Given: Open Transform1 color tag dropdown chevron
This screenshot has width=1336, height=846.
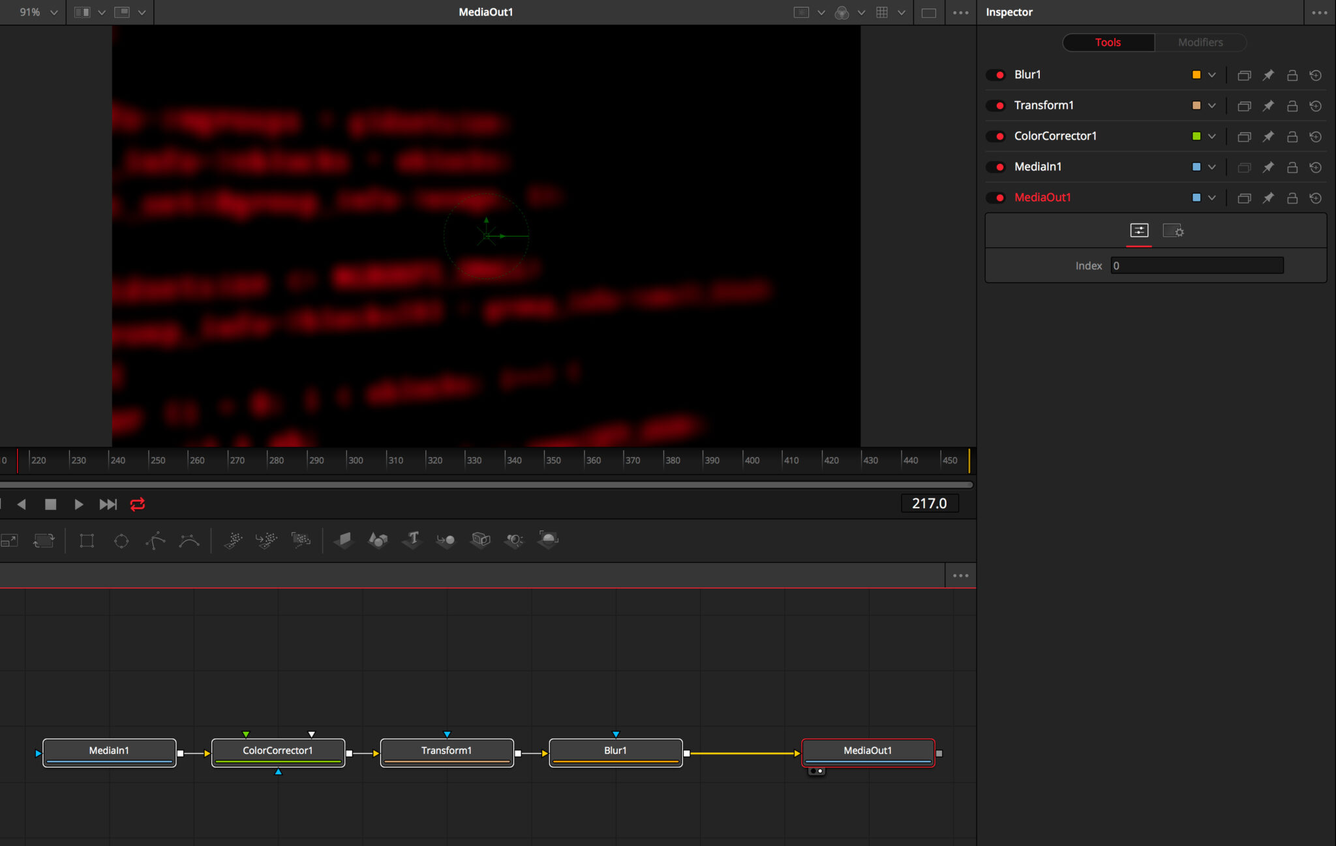Looking at the screenshot, I should click(1211, 106).
